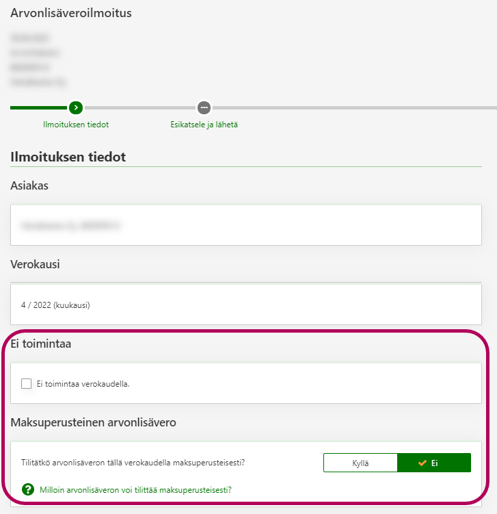Click the orange checkmark on the Ei button
This screenshot has width=497, height=514.
[x=422, y=463]
